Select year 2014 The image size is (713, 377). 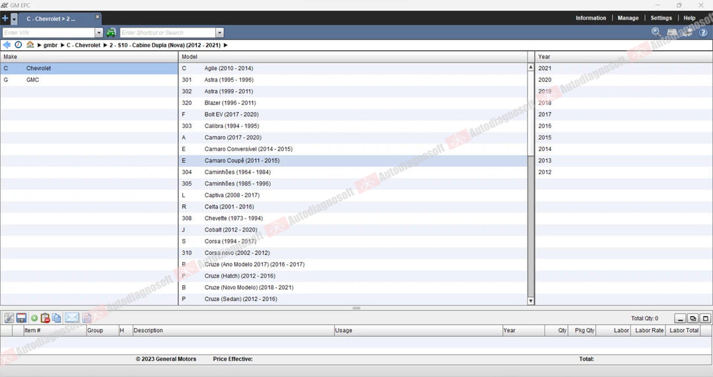point(623,149)
